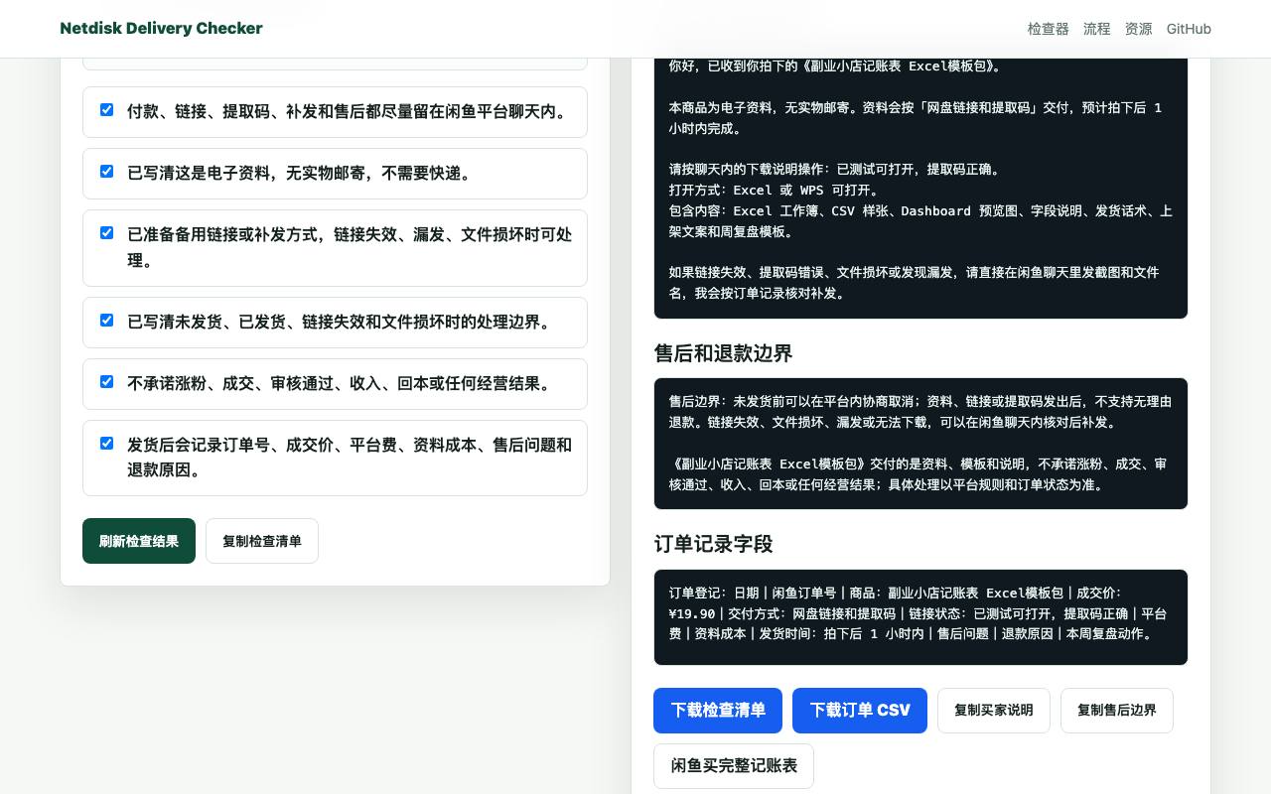Click the line starting 请按聊天内的下载说明操作

click(839, 169)
